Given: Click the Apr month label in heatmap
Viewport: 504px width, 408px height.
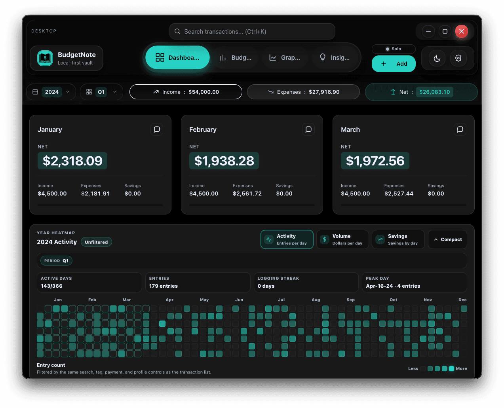Looking at the screenshot, I should point(169,300).
